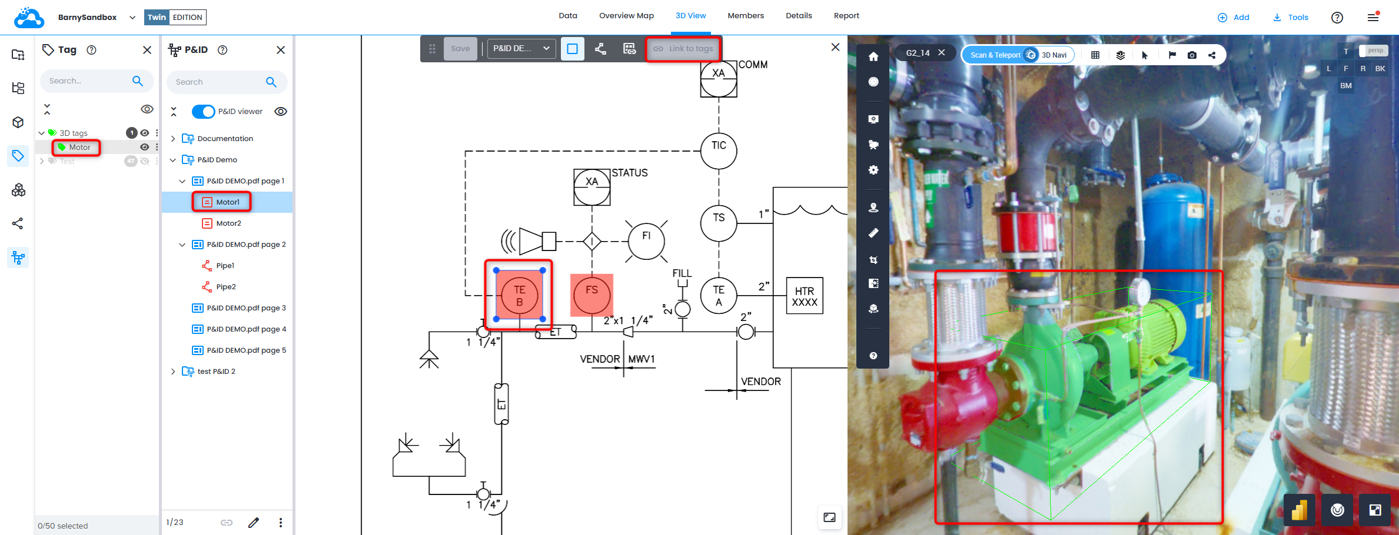
Task: Click the Link to tags button
Action: (684, 49)
